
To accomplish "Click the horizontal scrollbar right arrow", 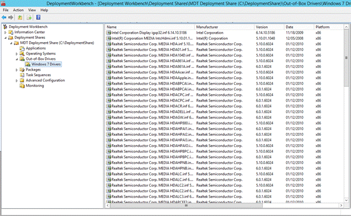I will pos(341,205).
